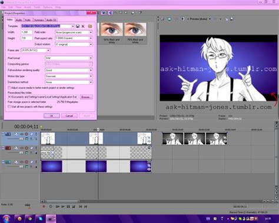The width and height of the screenshot is (279, 223).
Task: Open the Deinterlace method dropdown
Action: (91, 82)
